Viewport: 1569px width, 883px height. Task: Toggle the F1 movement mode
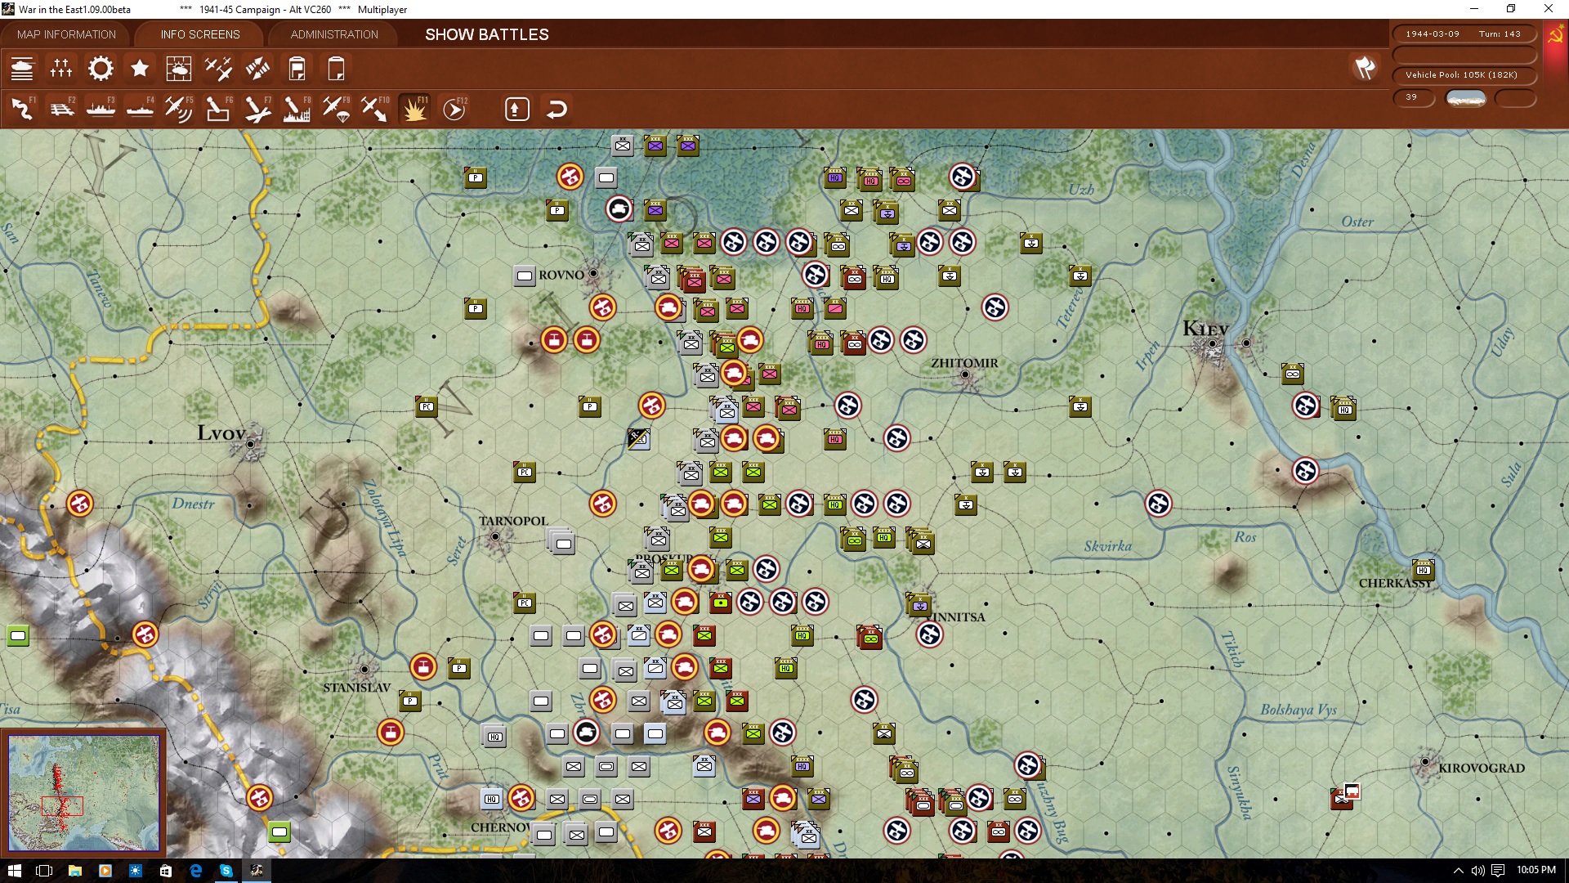(x=22, y=108)
